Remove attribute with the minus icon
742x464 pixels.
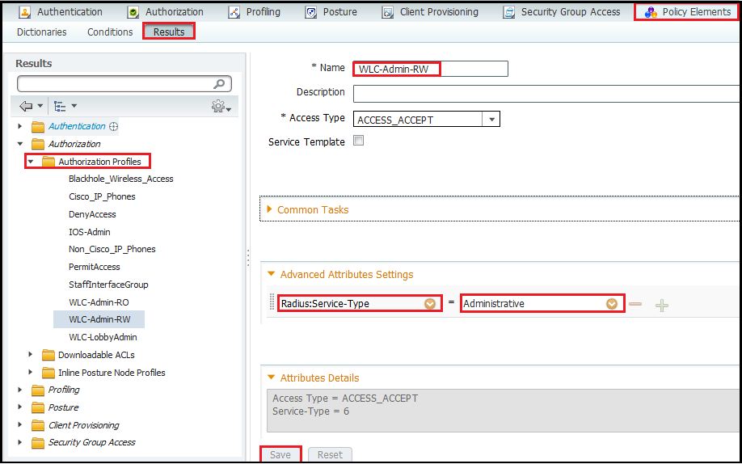coord(636,304)
